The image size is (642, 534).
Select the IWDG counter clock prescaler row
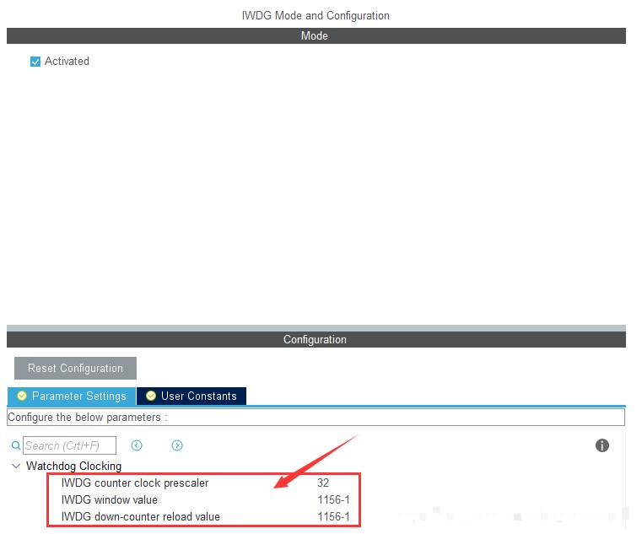point(135,483)
